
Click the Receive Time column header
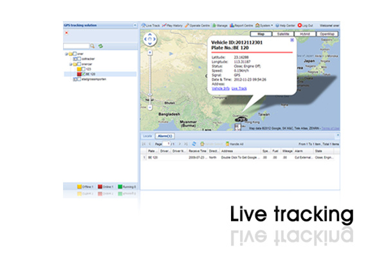click(x=198, y=151)
